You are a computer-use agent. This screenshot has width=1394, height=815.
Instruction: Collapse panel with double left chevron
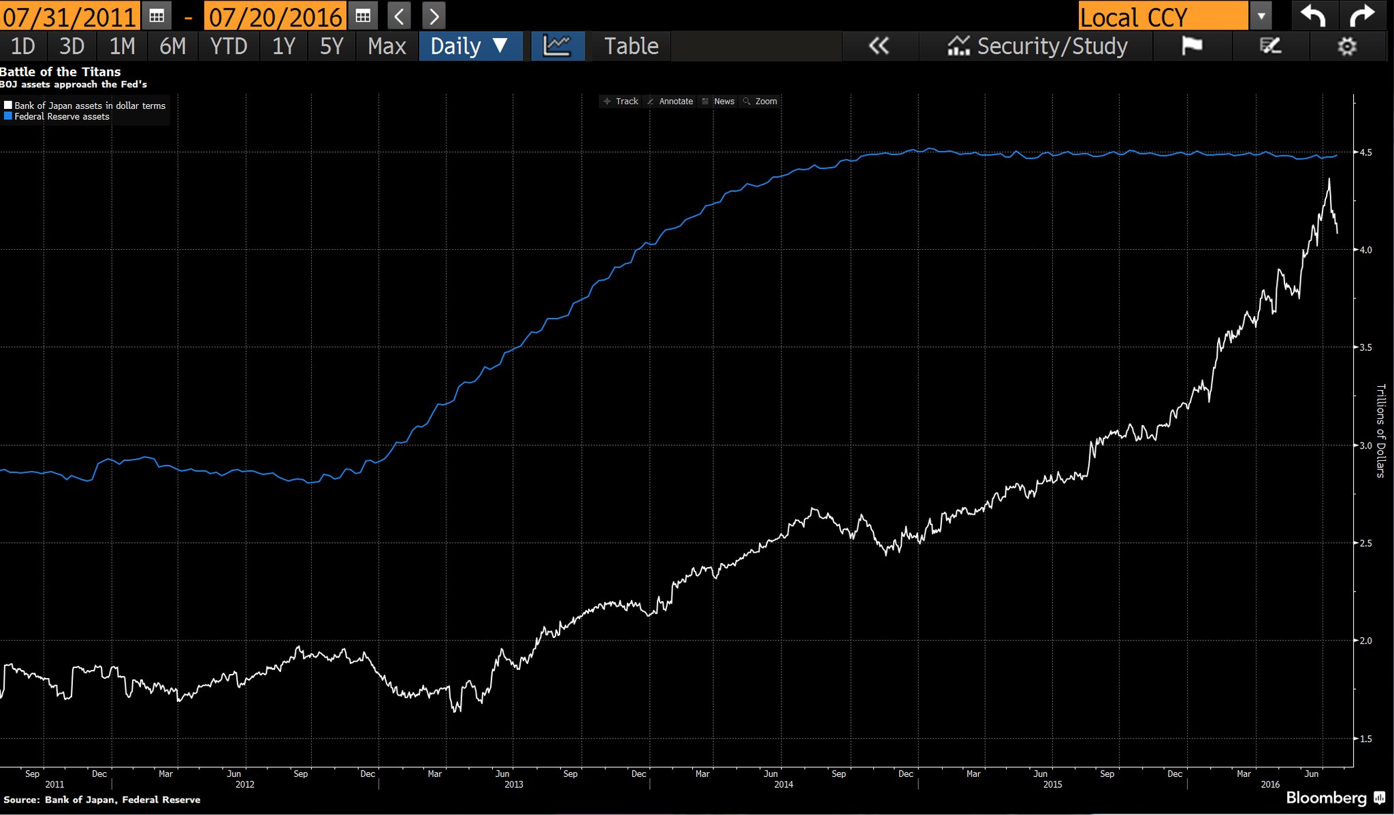tap(879, 46)
